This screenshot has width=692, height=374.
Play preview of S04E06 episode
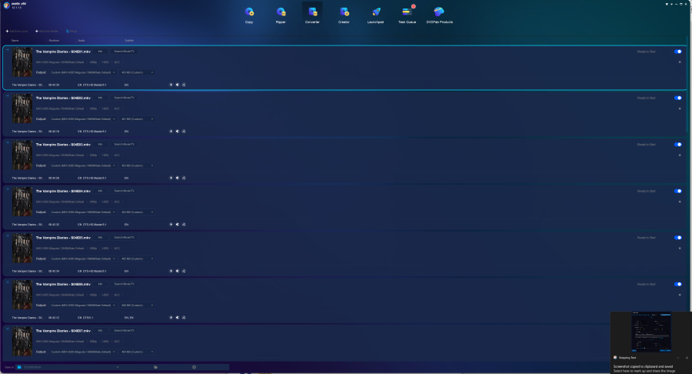[x=171, y=318]
